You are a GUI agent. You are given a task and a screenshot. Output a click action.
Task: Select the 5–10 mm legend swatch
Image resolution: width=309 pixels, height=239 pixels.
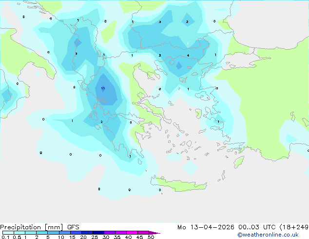pyautogui.click(x=53, y=233)
